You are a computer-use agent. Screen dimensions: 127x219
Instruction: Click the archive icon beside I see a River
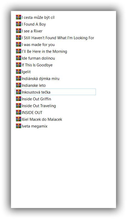pyautogui.click(x=19, y=31)
